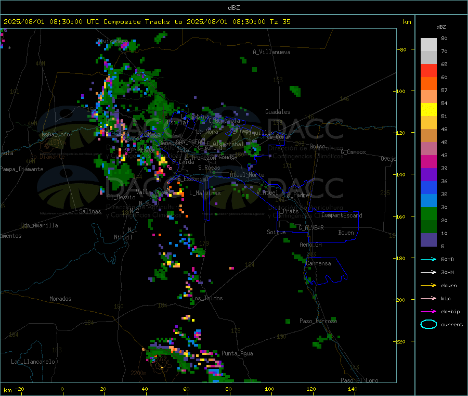Click the 'Aero_GA' map label

point(311,245)
